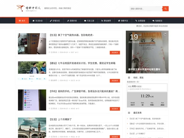Click comment count icon on 七牛云 post
The height and width of the screenshot is (138, 184).
tap(77, 80)
